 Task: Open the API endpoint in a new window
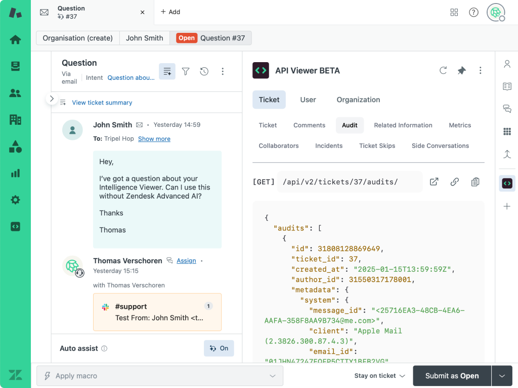(x=434, y=182)
